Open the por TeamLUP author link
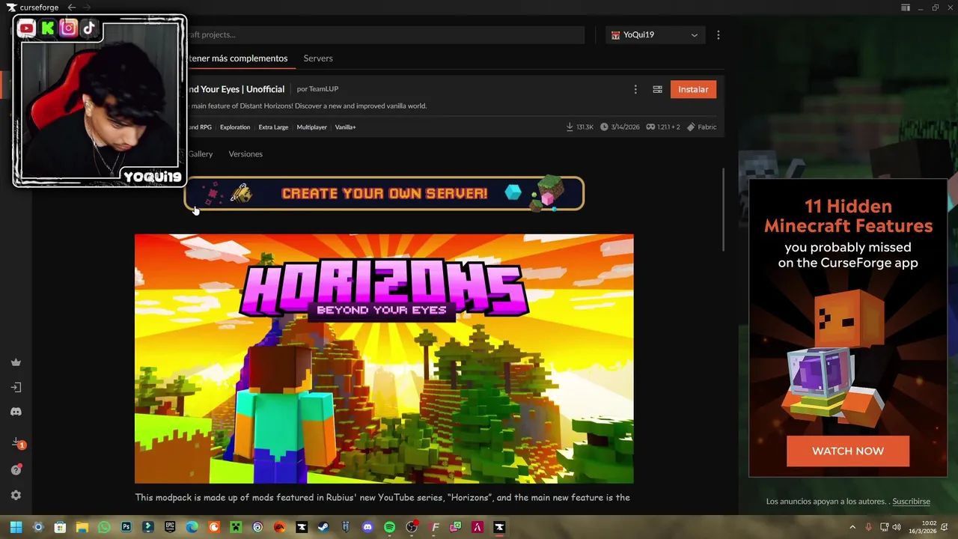The width and height of the screenshot is (958, 539). point(317,89)
